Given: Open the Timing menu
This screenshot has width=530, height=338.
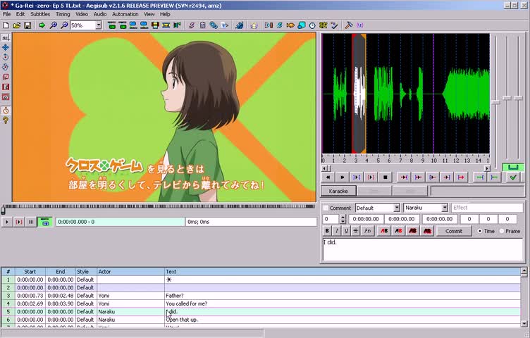Looking at the screenshot, I should pos(63,14).
